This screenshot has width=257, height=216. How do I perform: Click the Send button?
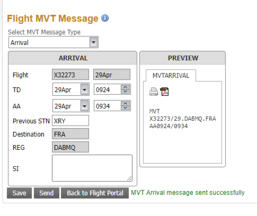46,193
